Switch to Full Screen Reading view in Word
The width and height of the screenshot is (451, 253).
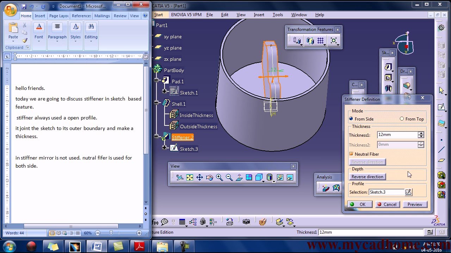[x=59, y=233]
